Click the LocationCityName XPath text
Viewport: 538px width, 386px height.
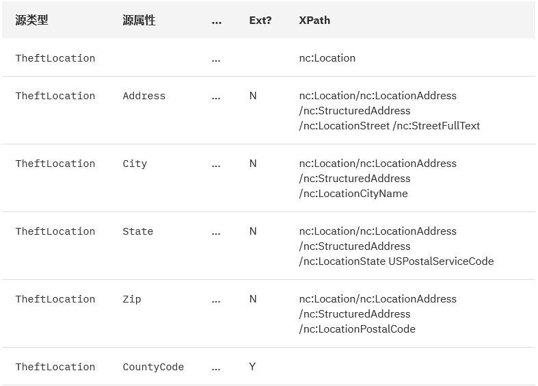click(x=353, y=194)
